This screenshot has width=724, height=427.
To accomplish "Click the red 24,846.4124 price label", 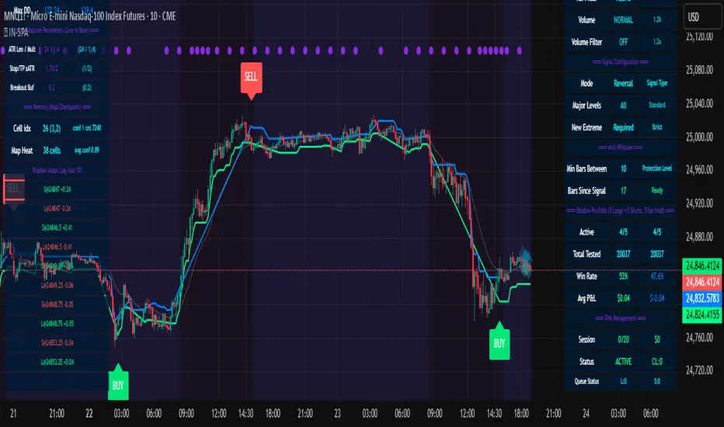I will 702,282.
